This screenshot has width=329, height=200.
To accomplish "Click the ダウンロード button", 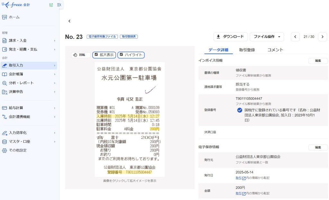I will pyautogui.click(x=230, y=37).
